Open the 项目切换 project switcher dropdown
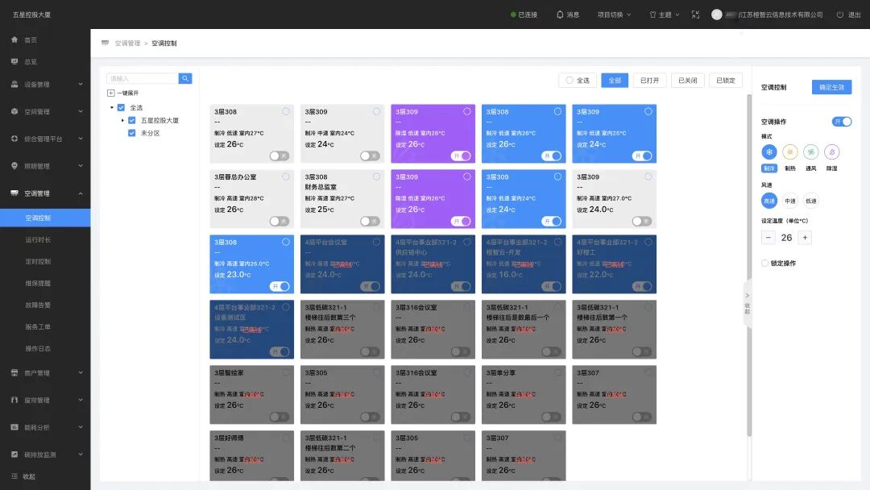Image resolution: width=870 pixels, height=490 pixels. 612,14
